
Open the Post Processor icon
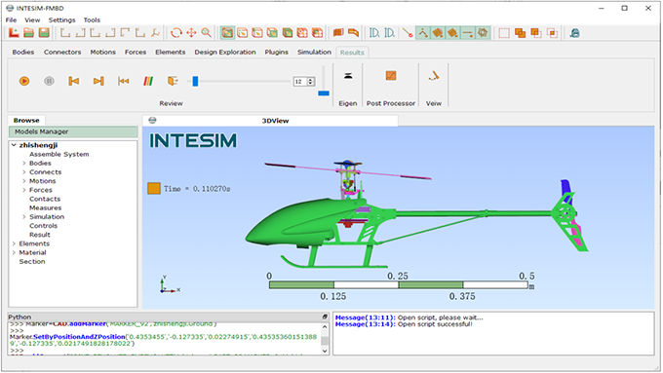[x=391, y=76]
